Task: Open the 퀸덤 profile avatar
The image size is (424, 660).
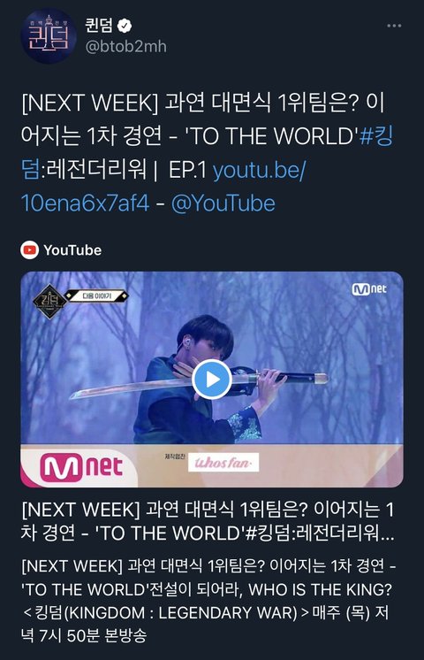Action: (x=49, y=35)
